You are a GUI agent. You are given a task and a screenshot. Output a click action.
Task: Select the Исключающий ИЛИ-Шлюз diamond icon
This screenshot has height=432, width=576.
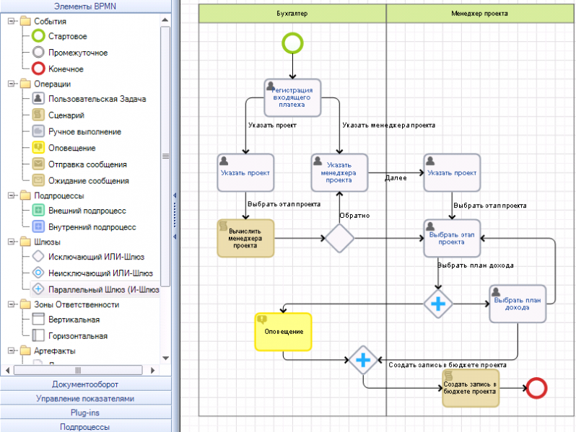(38, 257)
